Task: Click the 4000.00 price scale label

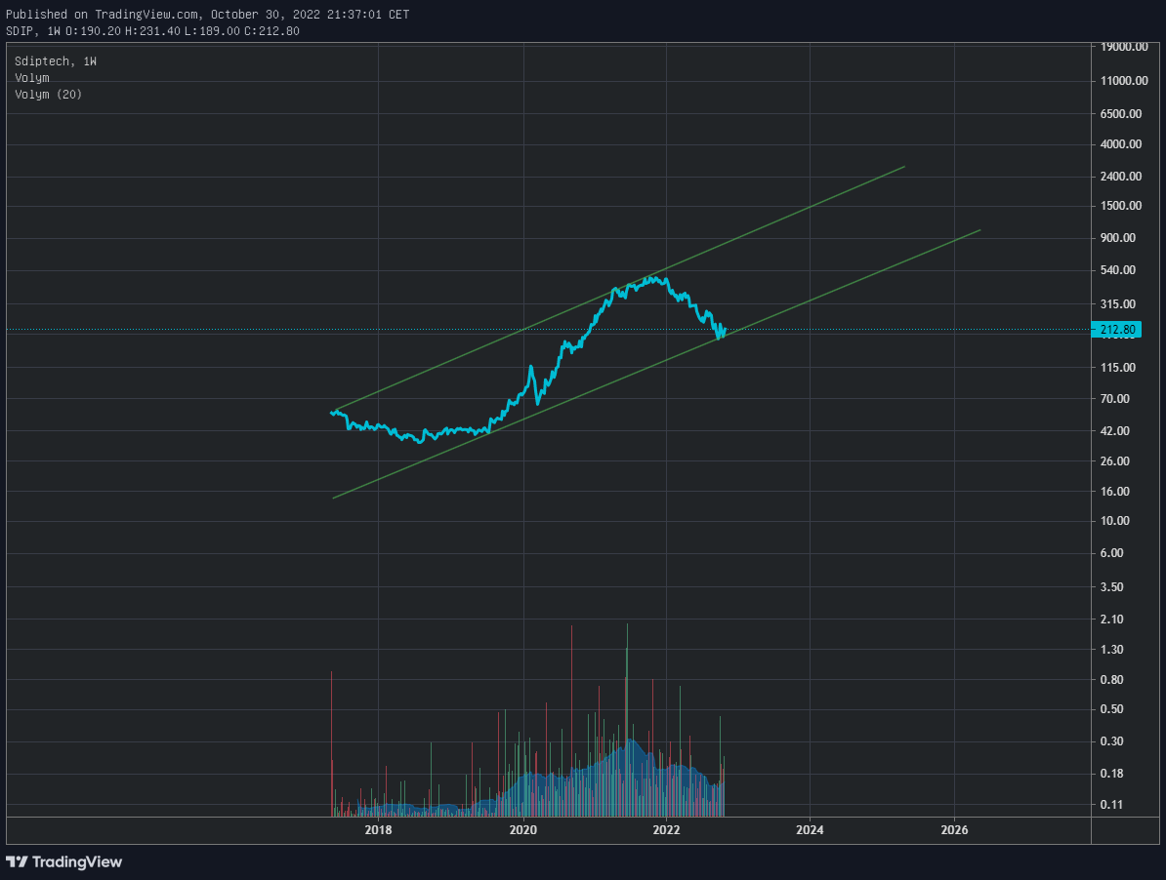Action: click(1121, 144)
